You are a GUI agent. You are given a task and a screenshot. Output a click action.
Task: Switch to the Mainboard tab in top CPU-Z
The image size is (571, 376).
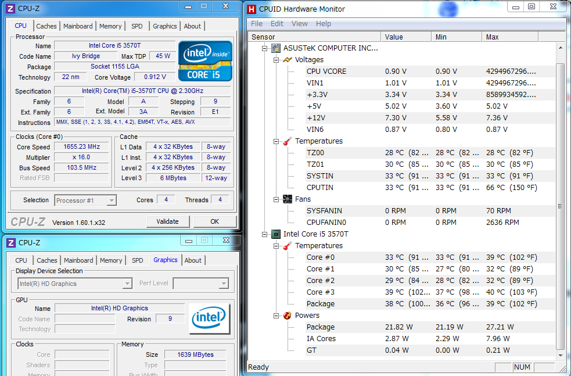pyautogui.click(x=78, y=26)
